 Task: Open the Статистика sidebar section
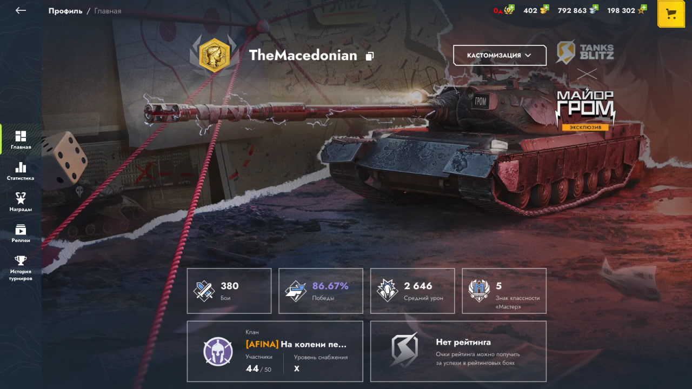(x=21, y=171)
